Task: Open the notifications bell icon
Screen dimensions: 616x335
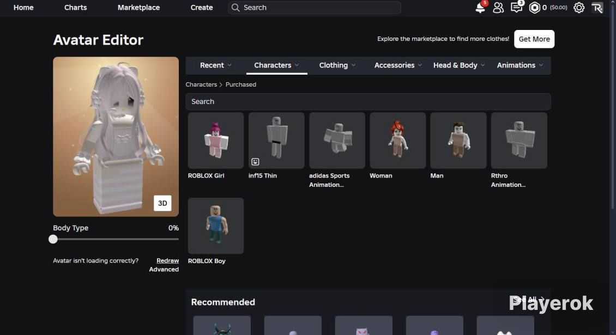Action: 480,8
